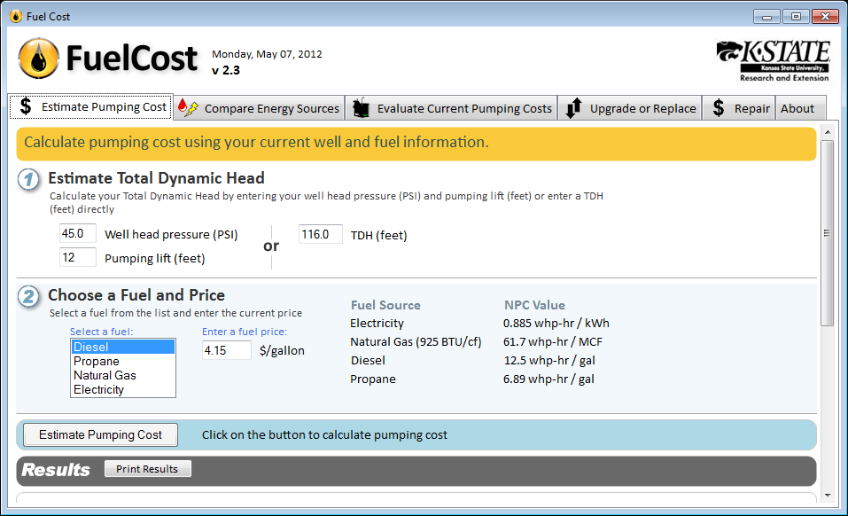Image resolution: width=848 pixels, height=516 pixels.
Task: Click the Well head pressure input field
Action: [78, 234]
